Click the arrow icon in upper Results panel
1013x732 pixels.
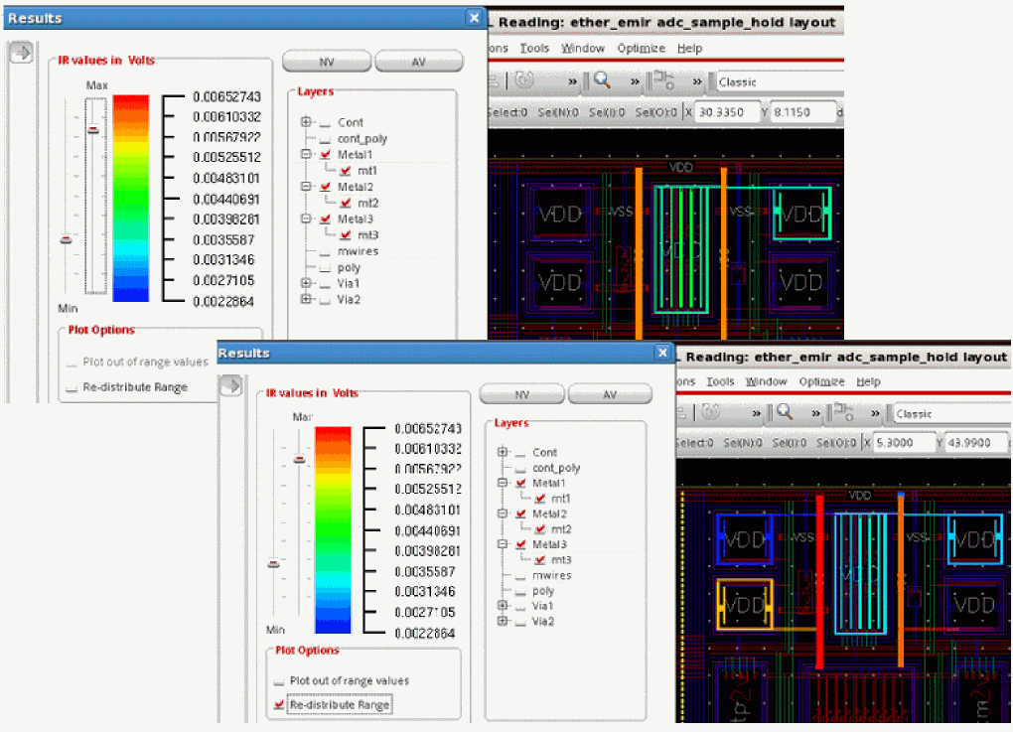pos(20,54)
